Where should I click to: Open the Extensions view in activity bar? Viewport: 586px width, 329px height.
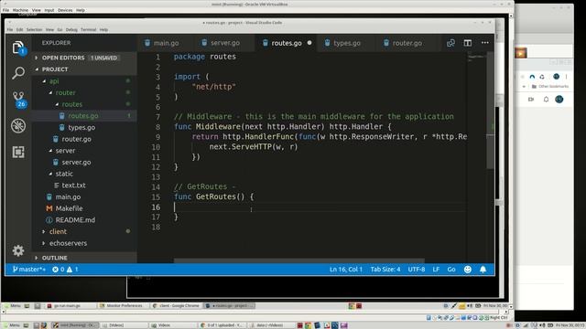pyautogui.click(x=18, y=152)
